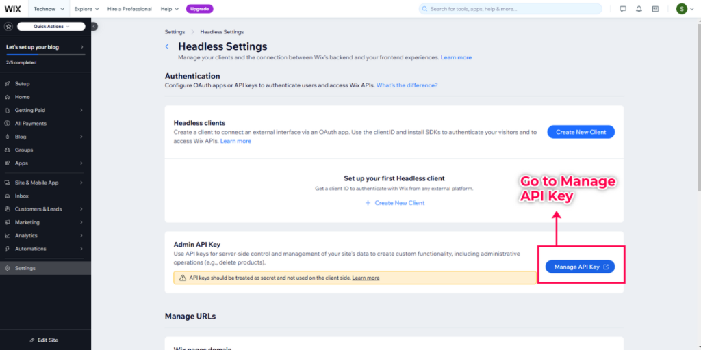Viewport: 701px width, 350px height.
Task: Click the warning triangle icon in API notice
Action: (x=182, y=278)
